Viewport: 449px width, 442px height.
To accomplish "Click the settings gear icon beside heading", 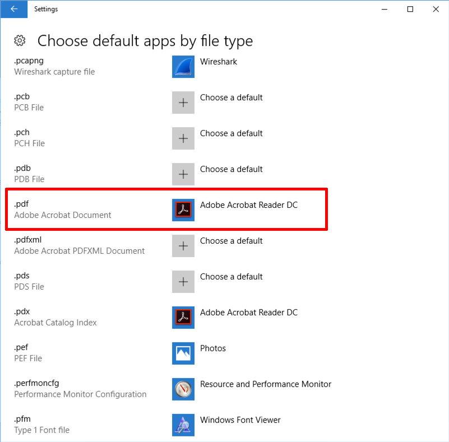I will [20, 41].
